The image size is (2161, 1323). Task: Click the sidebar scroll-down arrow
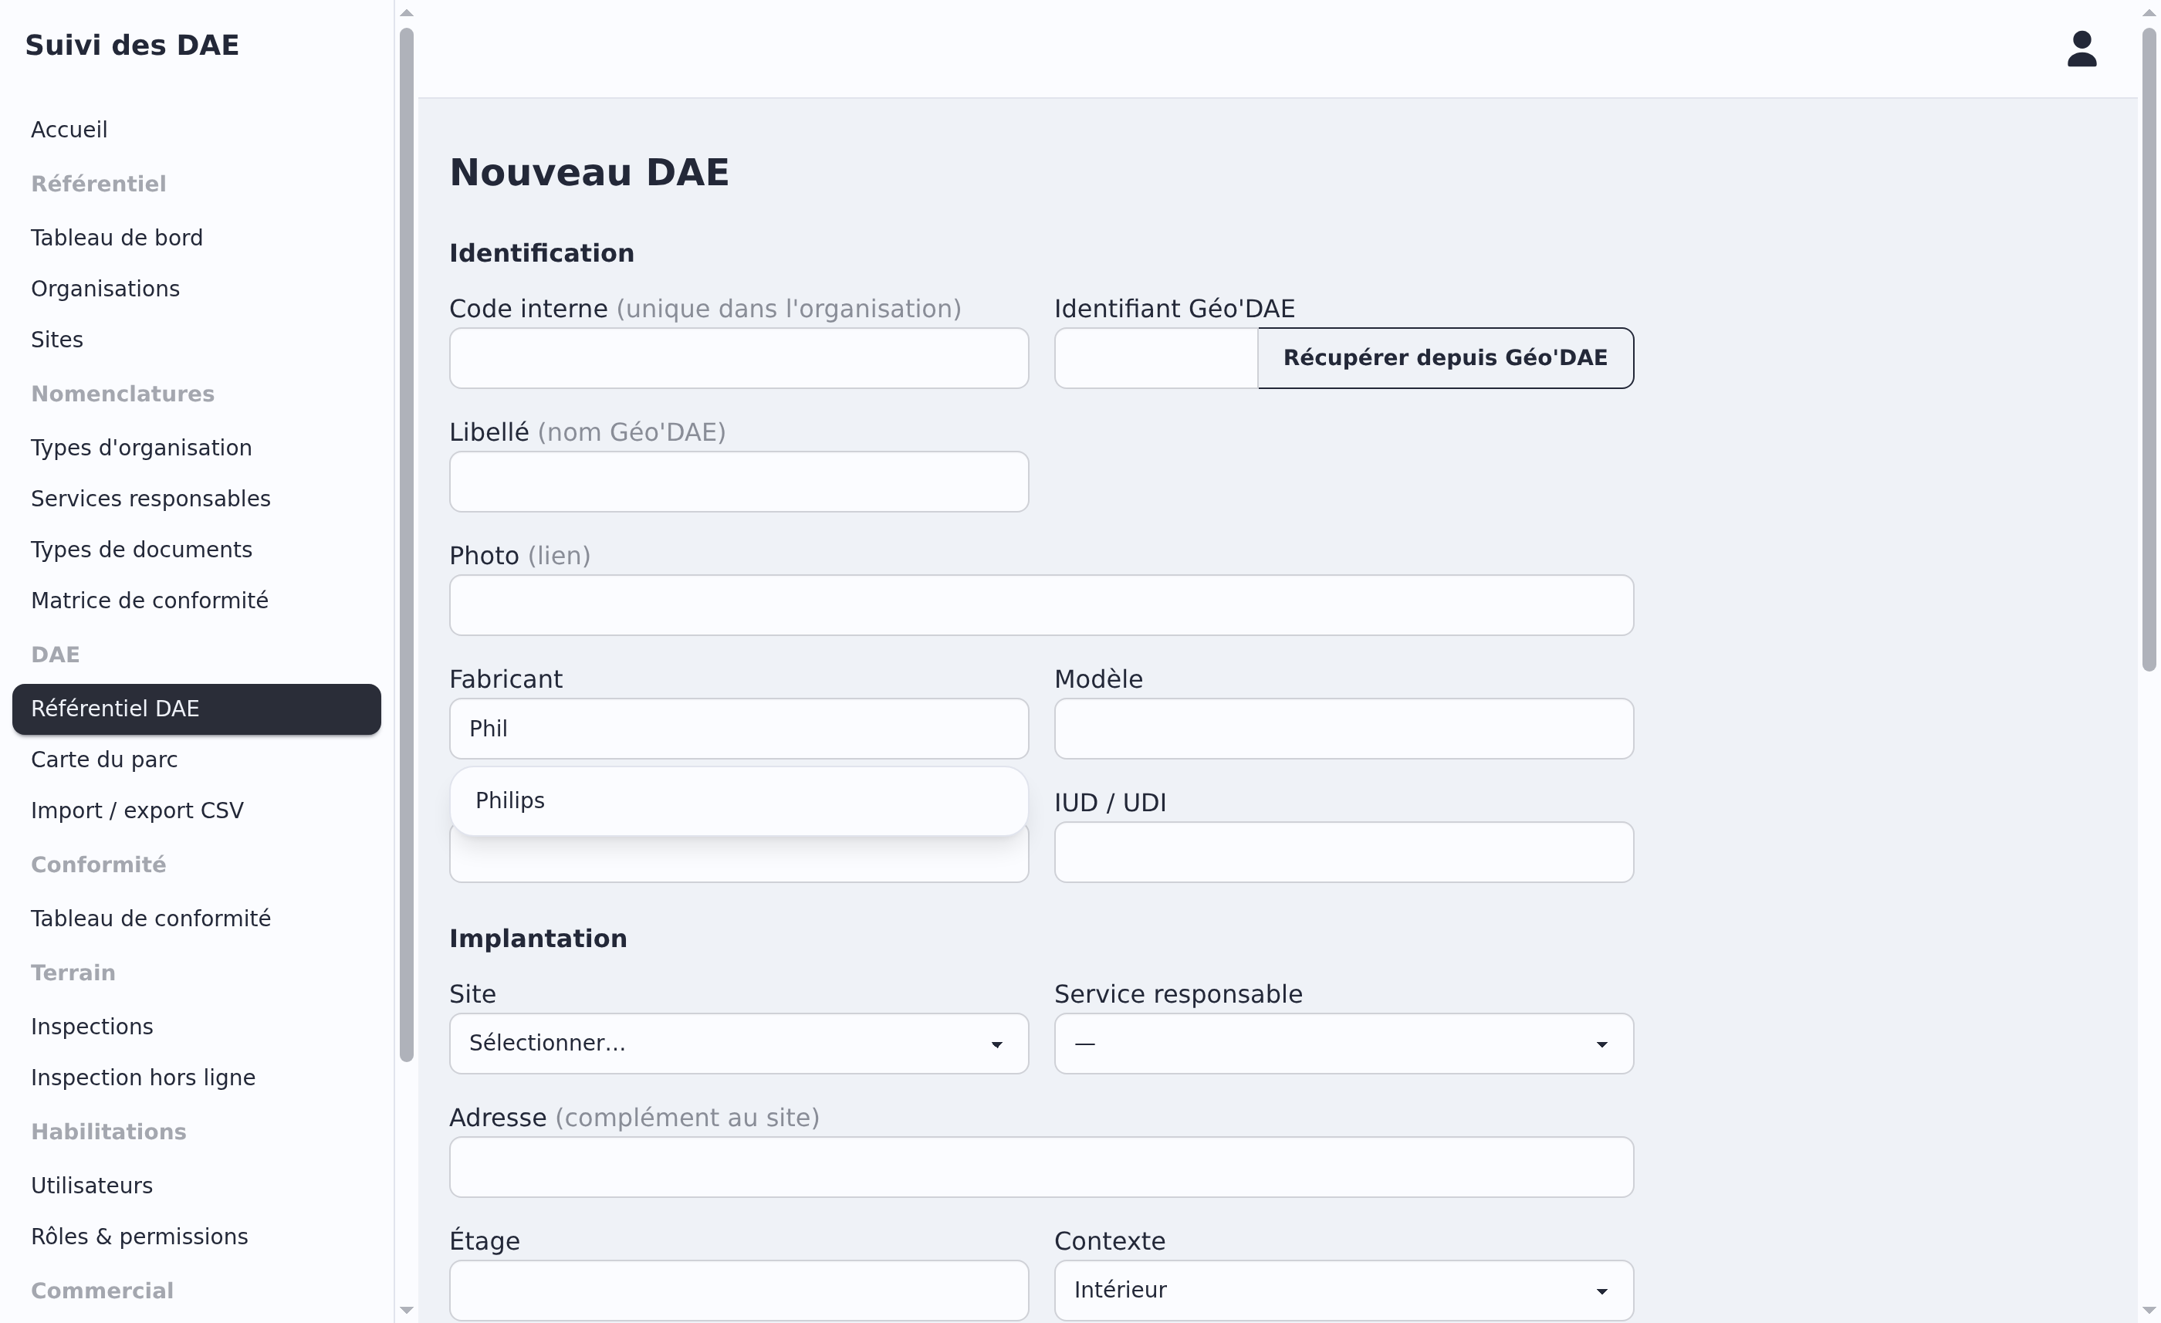[x=406, y=1310]
